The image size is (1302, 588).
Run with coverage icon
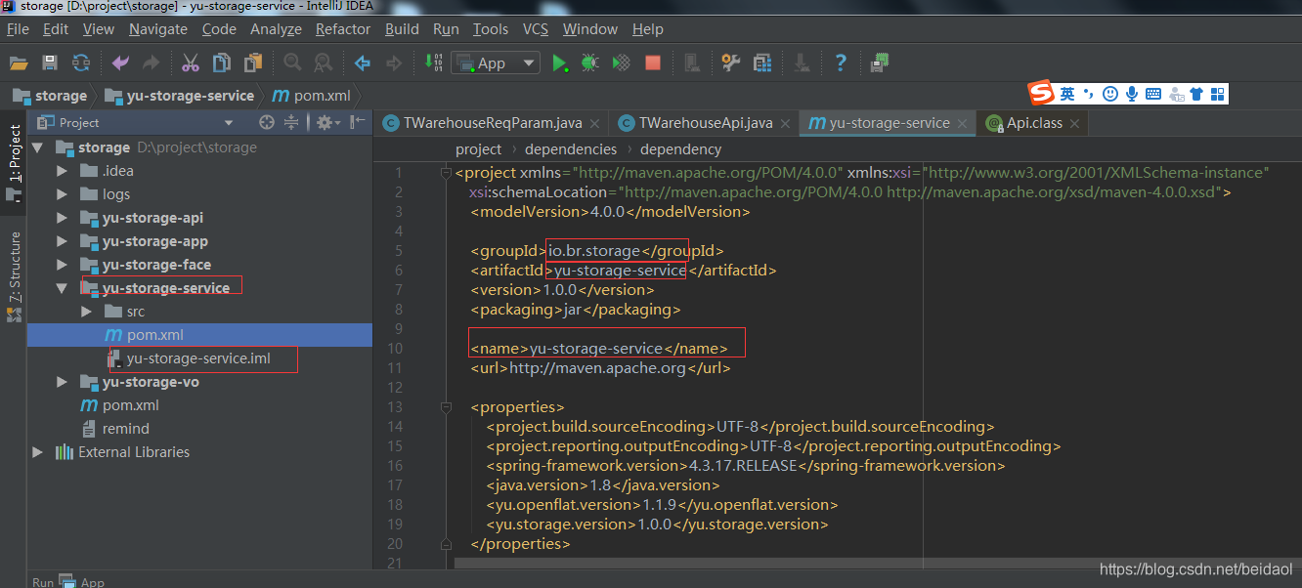click(621, 63)
